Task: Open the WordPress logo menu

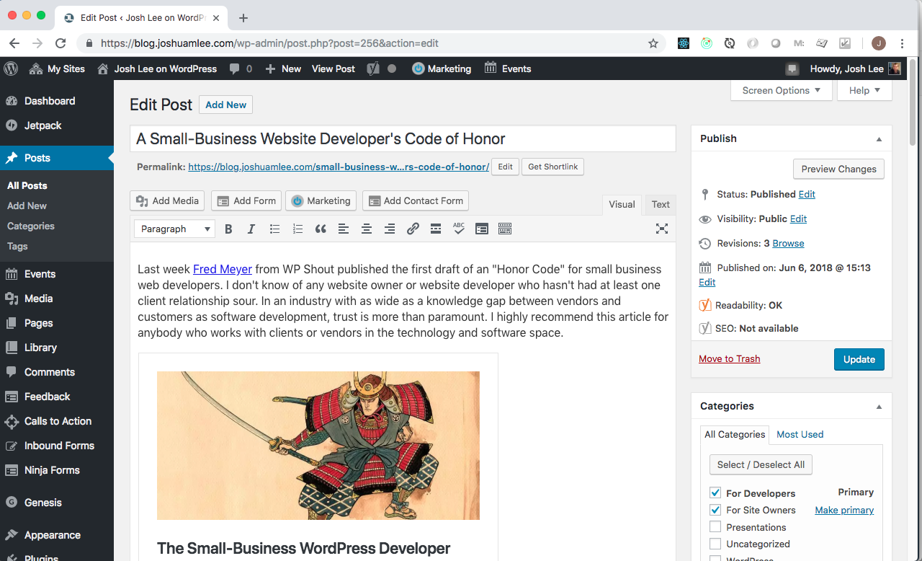Action: click(11, 69)
